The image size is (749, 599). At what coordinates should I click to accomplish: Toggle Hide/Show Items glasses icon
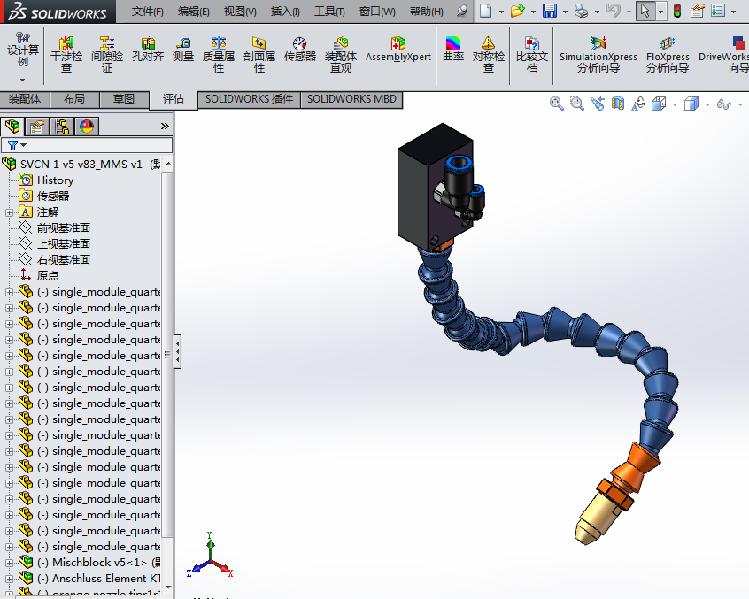pos(723,104)
